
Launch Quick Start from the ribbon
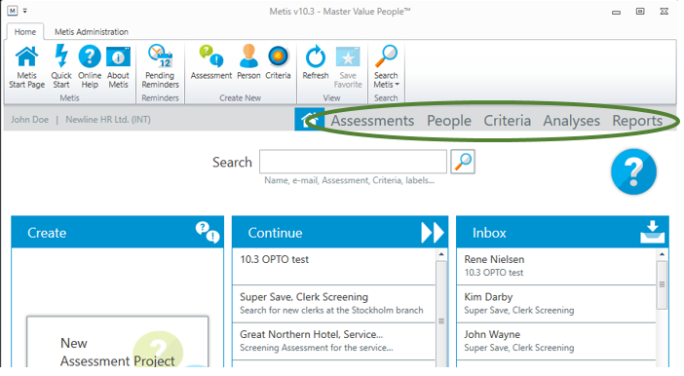tap(61, 67)
